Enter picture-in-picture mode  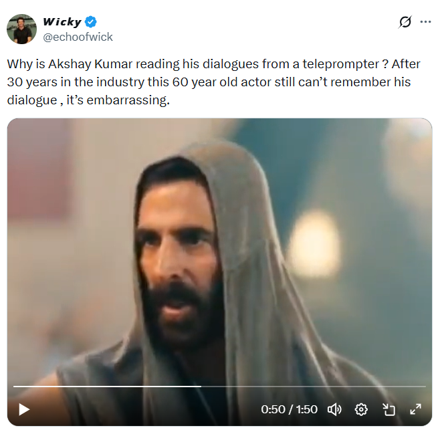pyautogui.click(x=389, y=409)
